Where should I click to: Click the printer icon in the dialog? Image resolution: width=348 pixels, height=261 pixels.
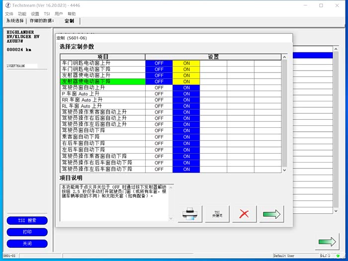(190, 214)
